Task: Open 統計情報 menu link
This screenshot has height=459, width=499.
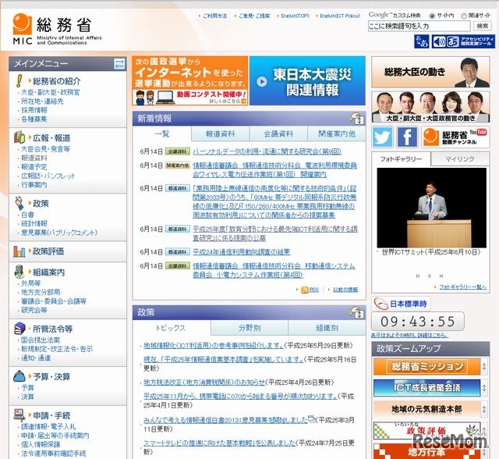Action: (34, 223)
